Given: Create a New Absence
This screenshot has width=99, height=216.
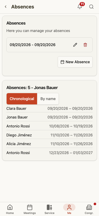Looking at the screenshot, I should coord(75,62).
